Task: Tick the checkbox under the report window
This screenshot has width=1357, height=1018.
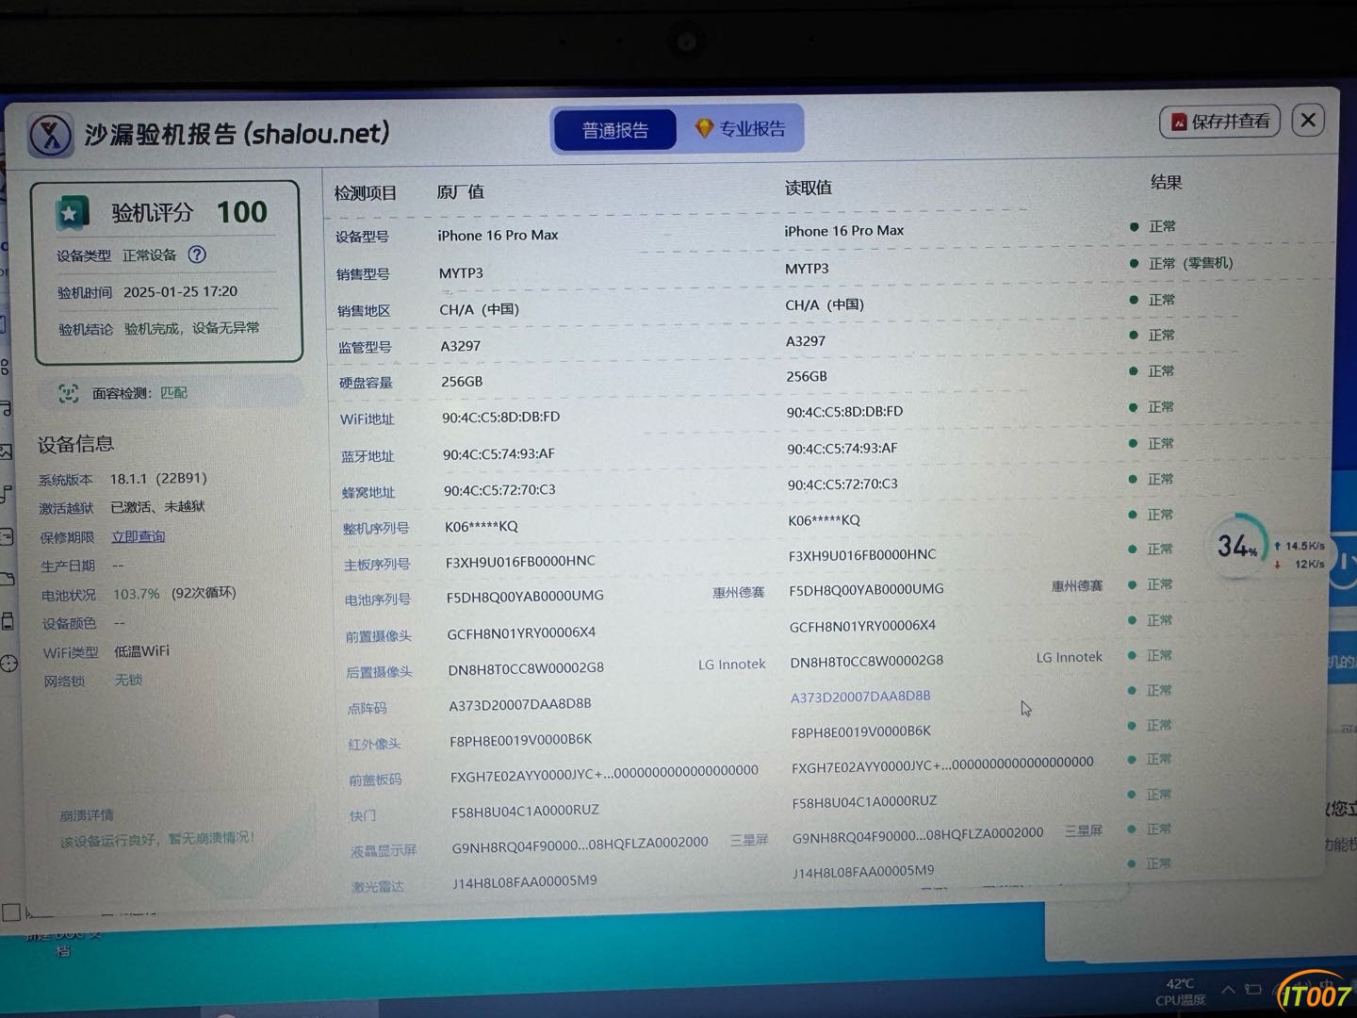Action: coord(11,912)
